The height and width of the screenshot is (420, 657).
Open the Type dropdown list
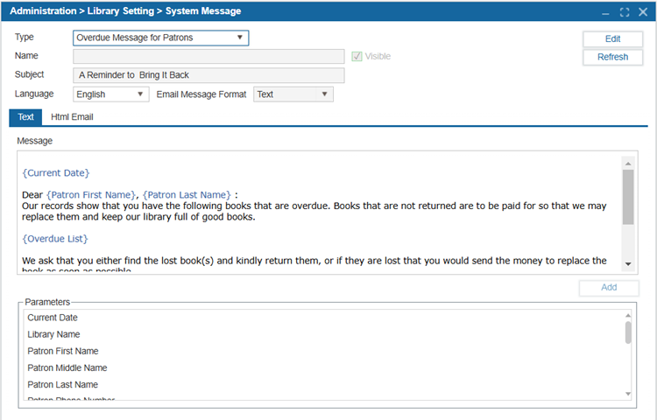point(240,38)
